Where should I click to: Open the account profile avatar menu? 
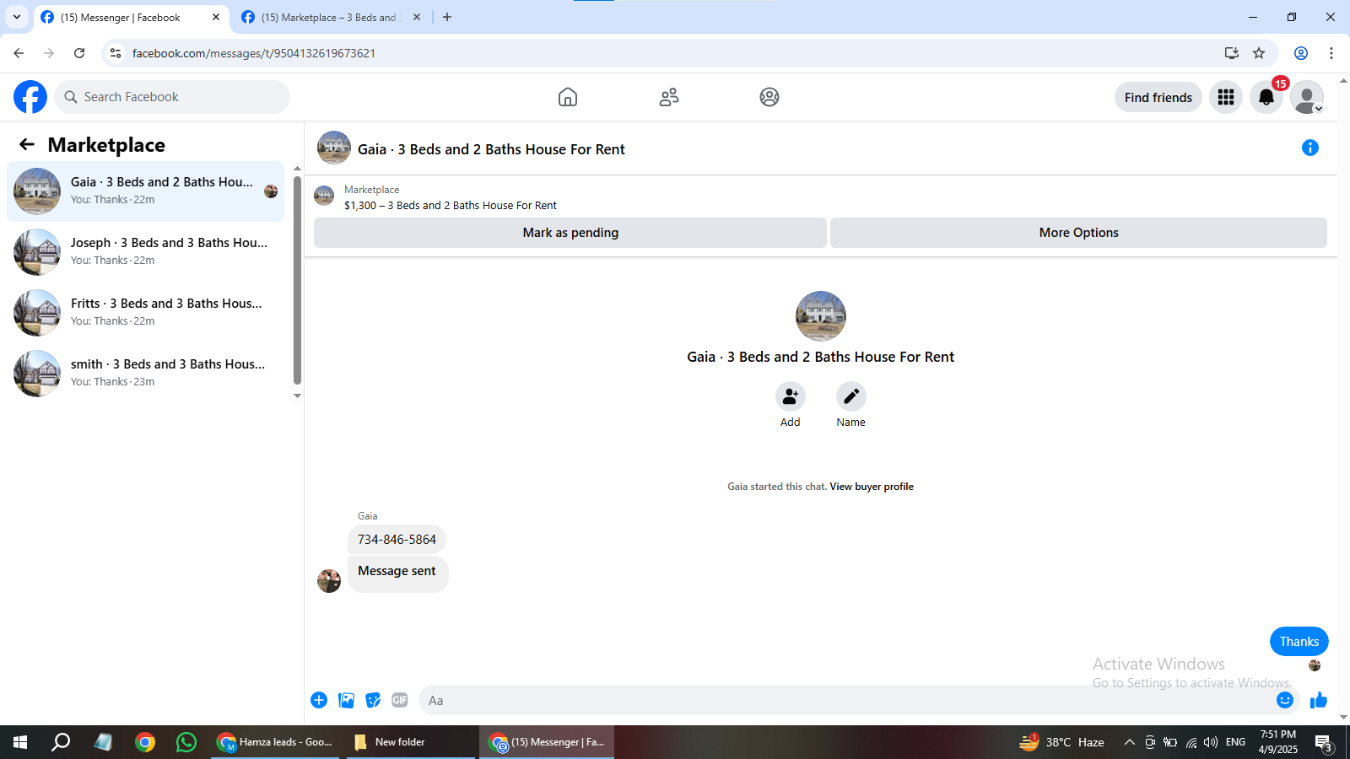[x=1307, y=98]
